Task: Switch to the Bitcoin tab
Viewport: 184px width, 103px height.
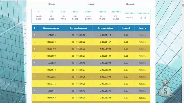Action: (x=52, y=4)
